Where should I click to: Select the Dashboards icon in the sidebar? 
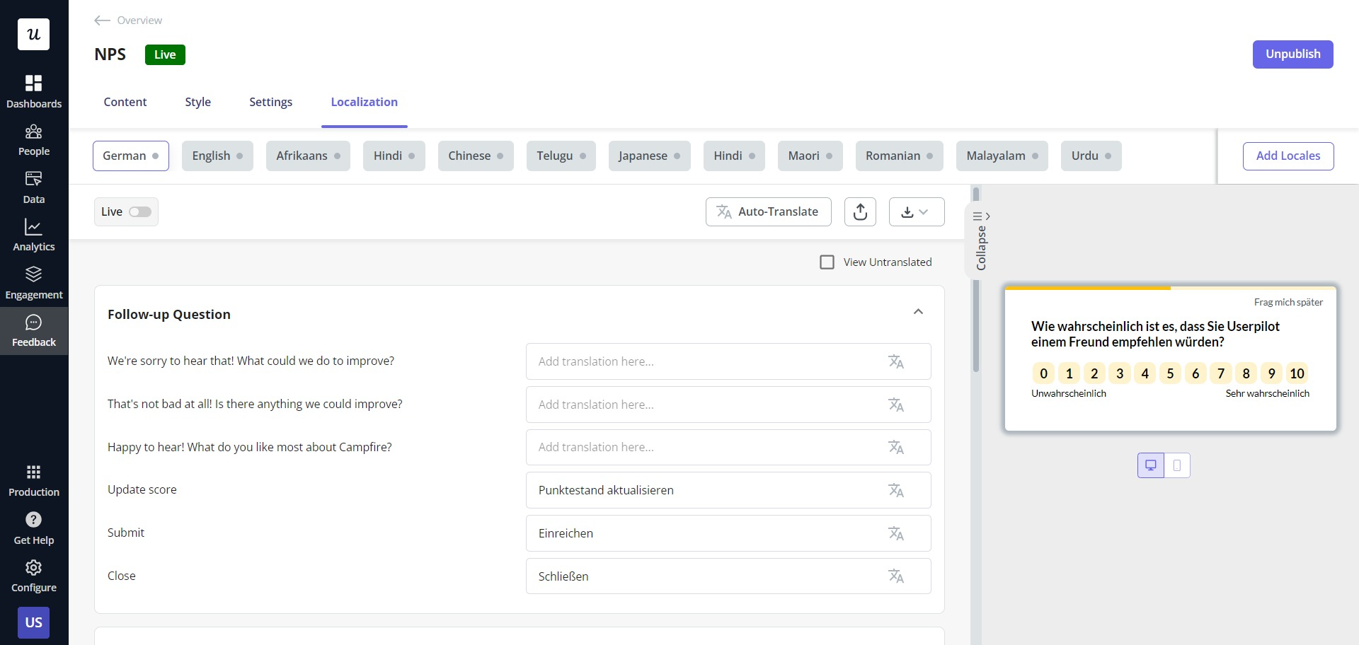[33, 90]
